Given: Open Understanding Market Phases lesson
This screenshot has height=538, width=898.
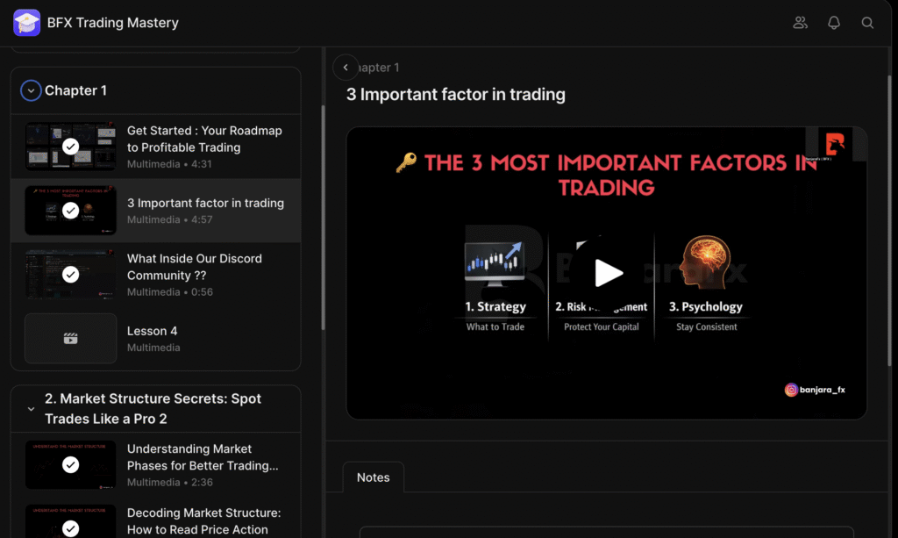Looking at the screenshot, I should click(203, 457).
